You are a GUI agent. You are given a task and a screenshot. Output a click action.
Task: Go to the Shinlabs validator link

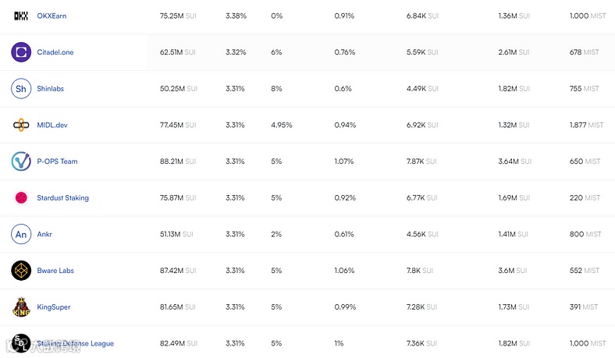coord(51,89)
